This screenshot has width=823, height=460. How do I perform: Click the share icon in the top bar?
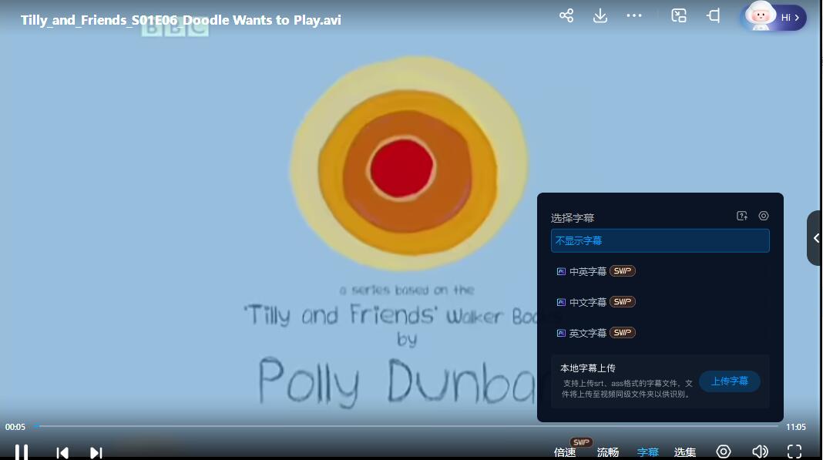coord(566,15)
